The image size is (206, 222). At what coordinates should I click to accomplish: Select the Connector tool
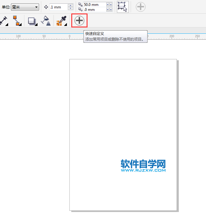point(17,21)
